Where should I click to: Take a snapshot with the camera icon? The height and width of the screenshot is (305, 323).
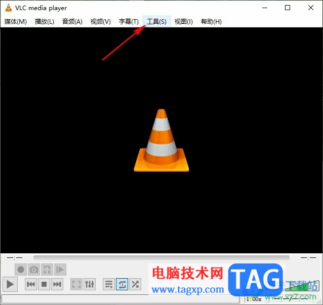click(34, 270)
